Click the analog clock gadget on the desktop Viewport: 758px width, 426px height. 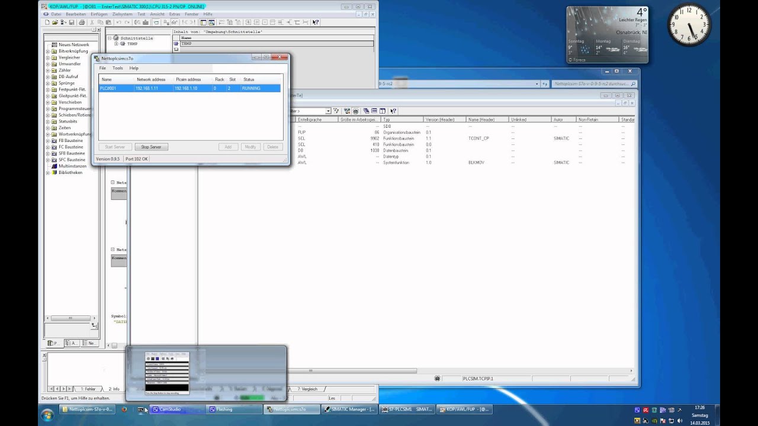click(689, 25)
